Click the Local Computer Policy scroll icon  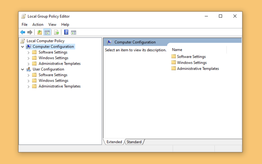23,41
